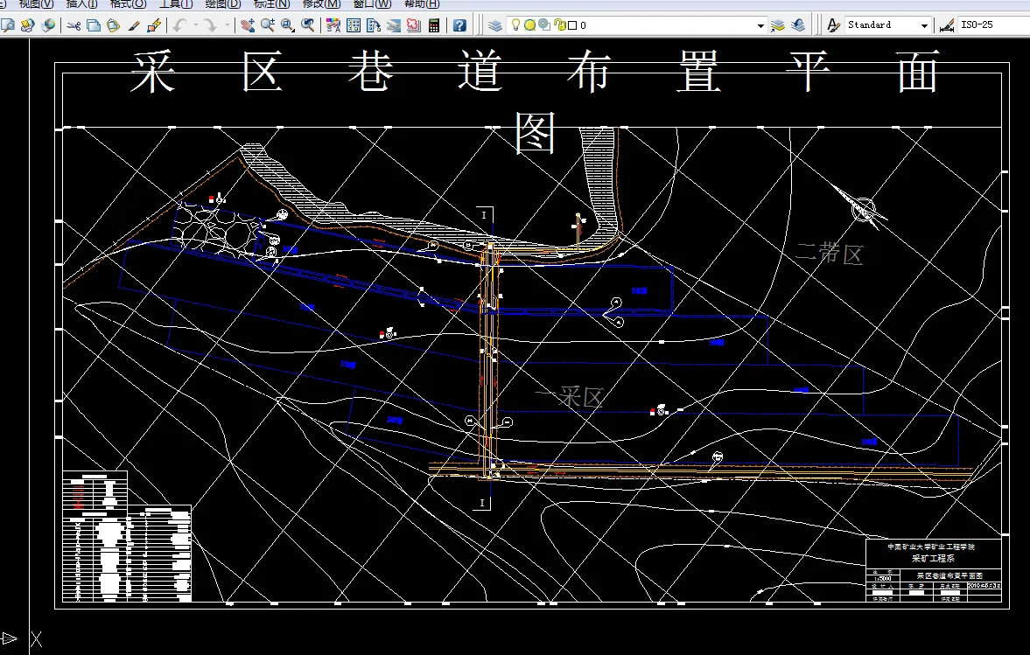Image resolution: width=1030 pixels, height=655 pixels.
Task: Open the DesignCenter icon
Action: tap(354, 25)
